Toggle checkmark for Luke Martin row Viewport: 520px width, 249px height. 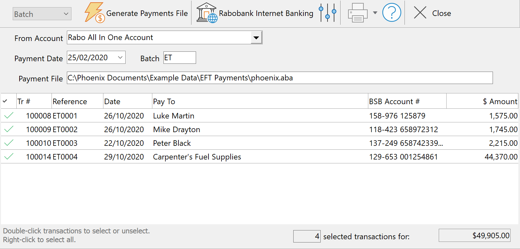[9, 115]
